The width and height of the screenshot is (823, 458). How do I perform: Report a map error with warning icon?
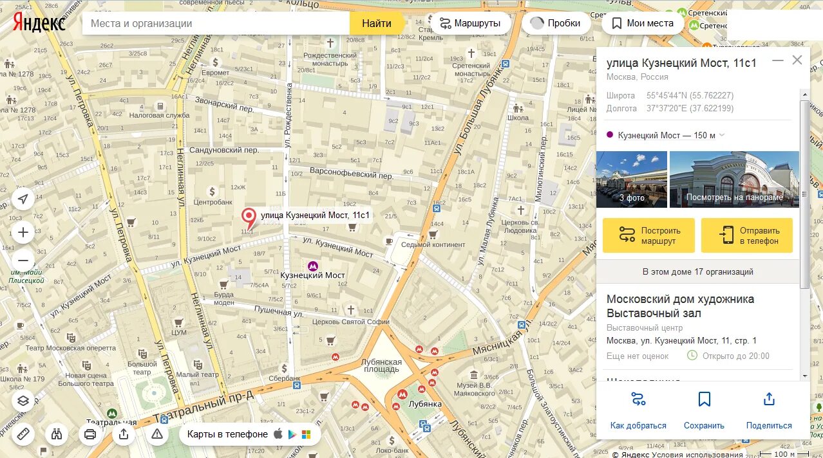157,434
